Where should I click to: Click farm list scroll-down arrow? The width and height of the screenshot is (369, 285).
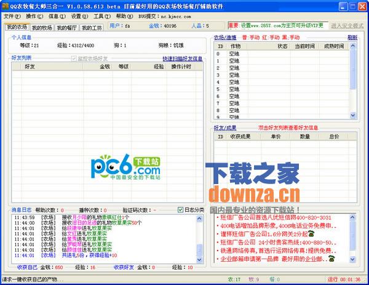[353, 115]
